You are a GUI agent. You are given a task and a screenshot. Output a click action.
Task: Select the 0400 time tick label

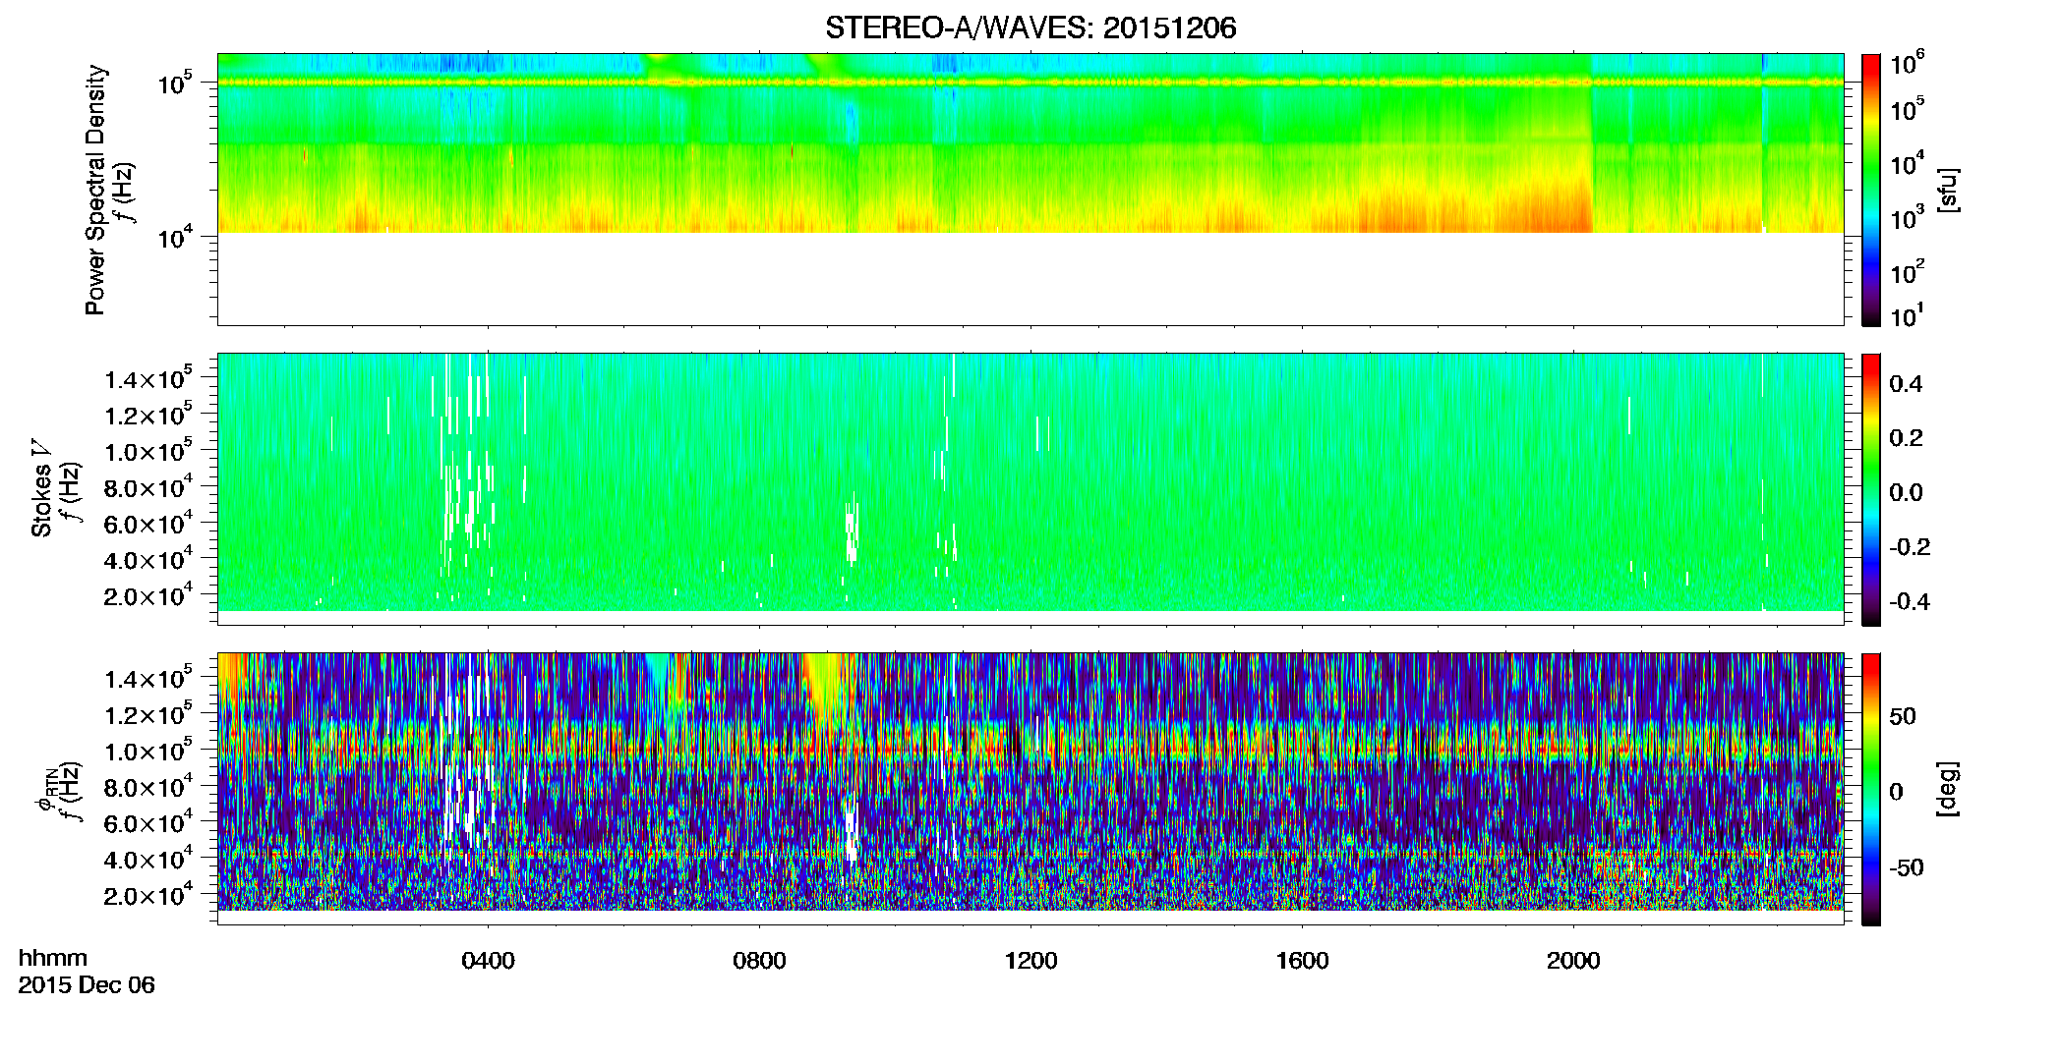[488, 961]
